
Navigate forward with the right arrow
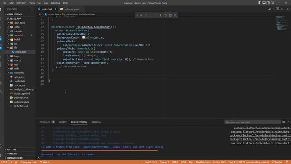(x=287, y=9)
